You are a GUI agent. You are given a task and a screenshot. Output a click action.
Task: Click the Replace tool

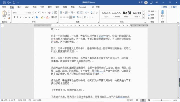(151, 15)
